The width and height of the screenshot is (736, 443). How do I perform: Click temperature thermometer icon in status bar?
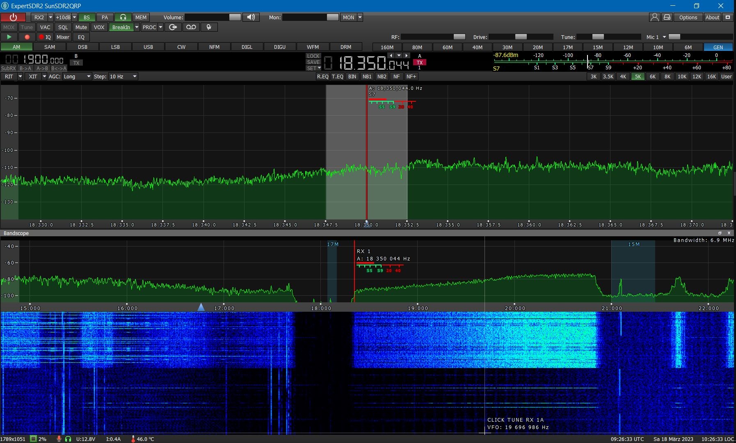pos(133,439)
